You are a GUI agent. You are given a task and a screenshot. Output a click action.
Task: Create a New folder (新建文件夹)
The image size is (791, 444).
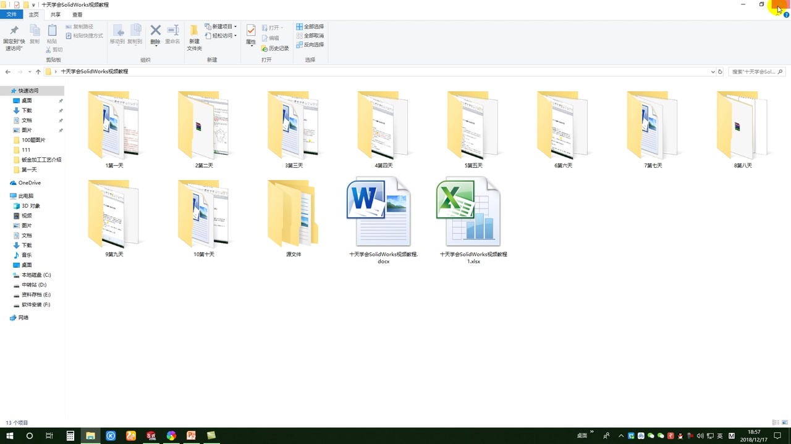pyautogui.click(x=194, y=38)
